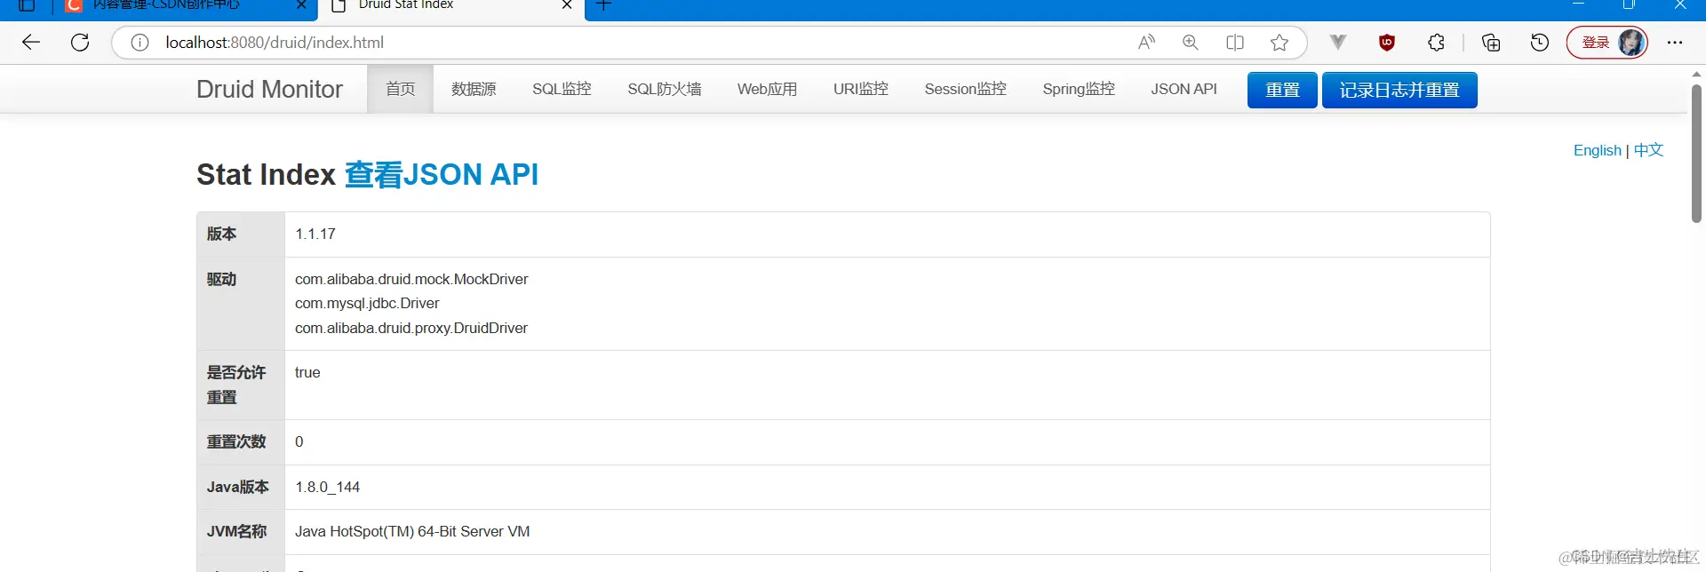Click the vertical page scrollbar thumb

(x=1696, y=153)
